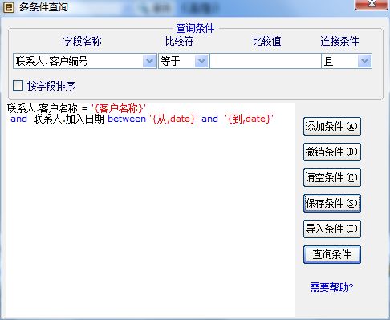The height and width of the screenshot is (320, 390).
Task: Open the 比较符 dropdown showing 等于
Action: point(183,61)
